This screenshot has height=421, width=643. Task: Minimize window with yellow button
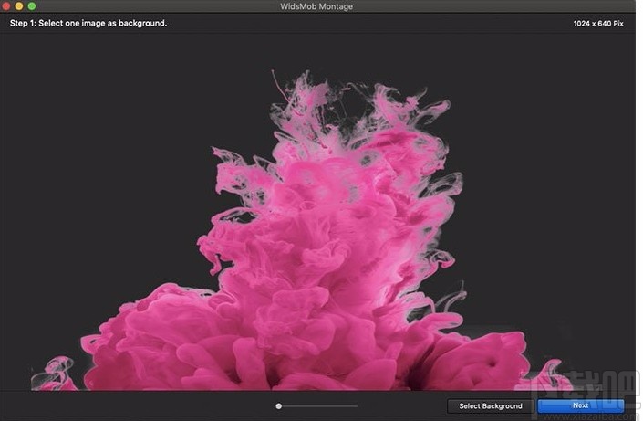[x=19, y=6]
